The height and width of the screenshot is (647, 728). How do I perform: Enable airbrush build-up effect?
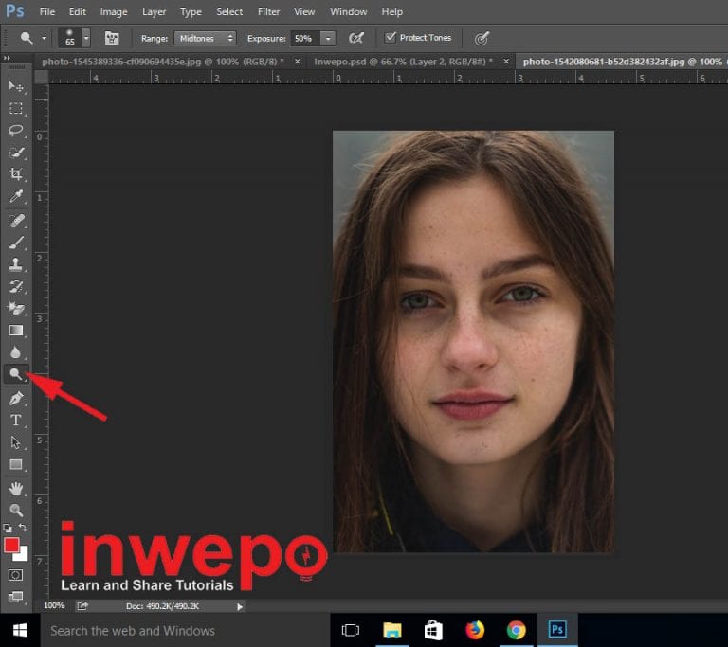tap(356, 38)
